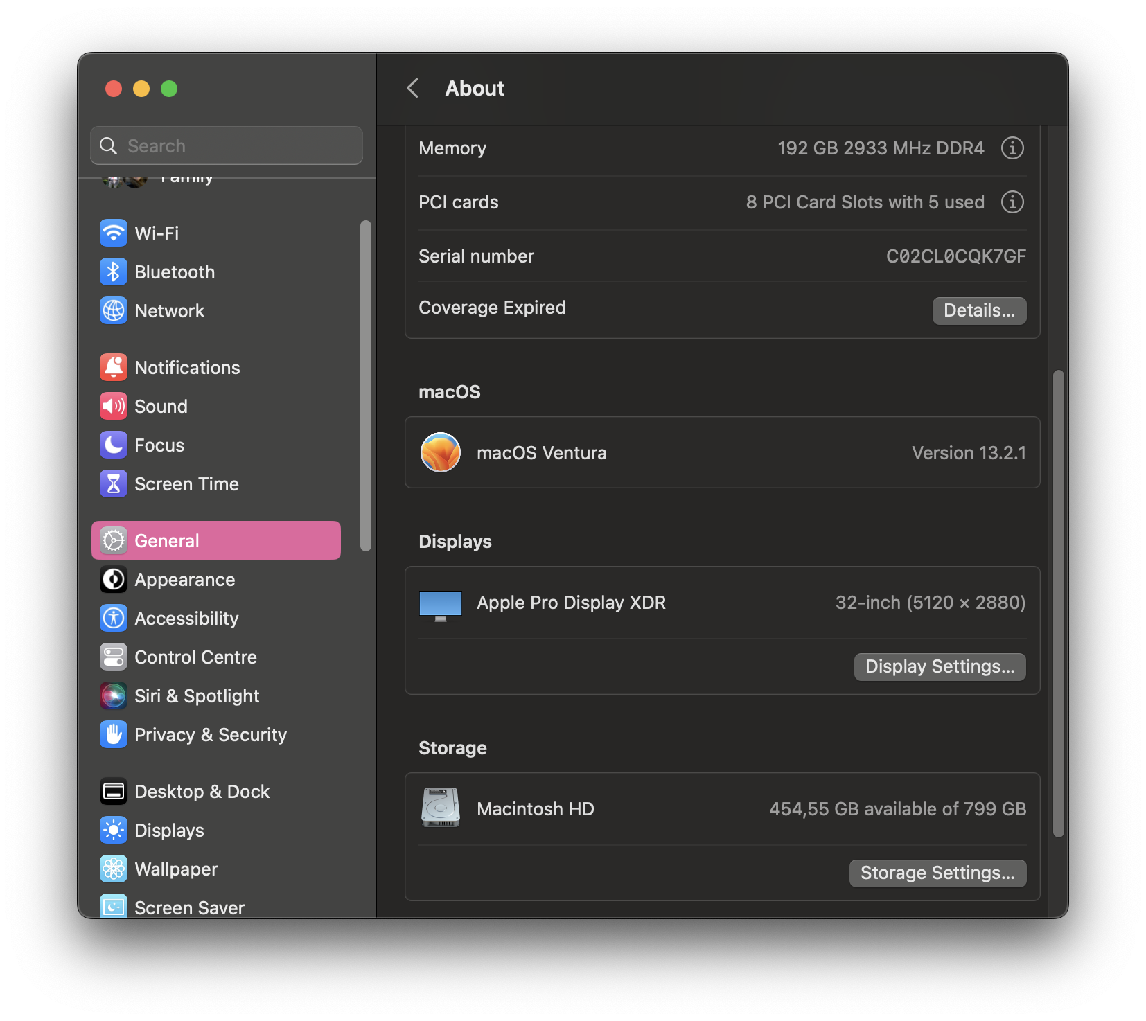Click the Accessibility label in sidebar
Image resolution: width=1146 pixels, height=1021 pixels.
click(186, 619)
